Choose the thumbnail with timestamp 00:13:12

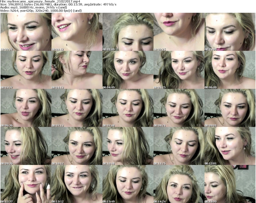click(x=77, y=184)
